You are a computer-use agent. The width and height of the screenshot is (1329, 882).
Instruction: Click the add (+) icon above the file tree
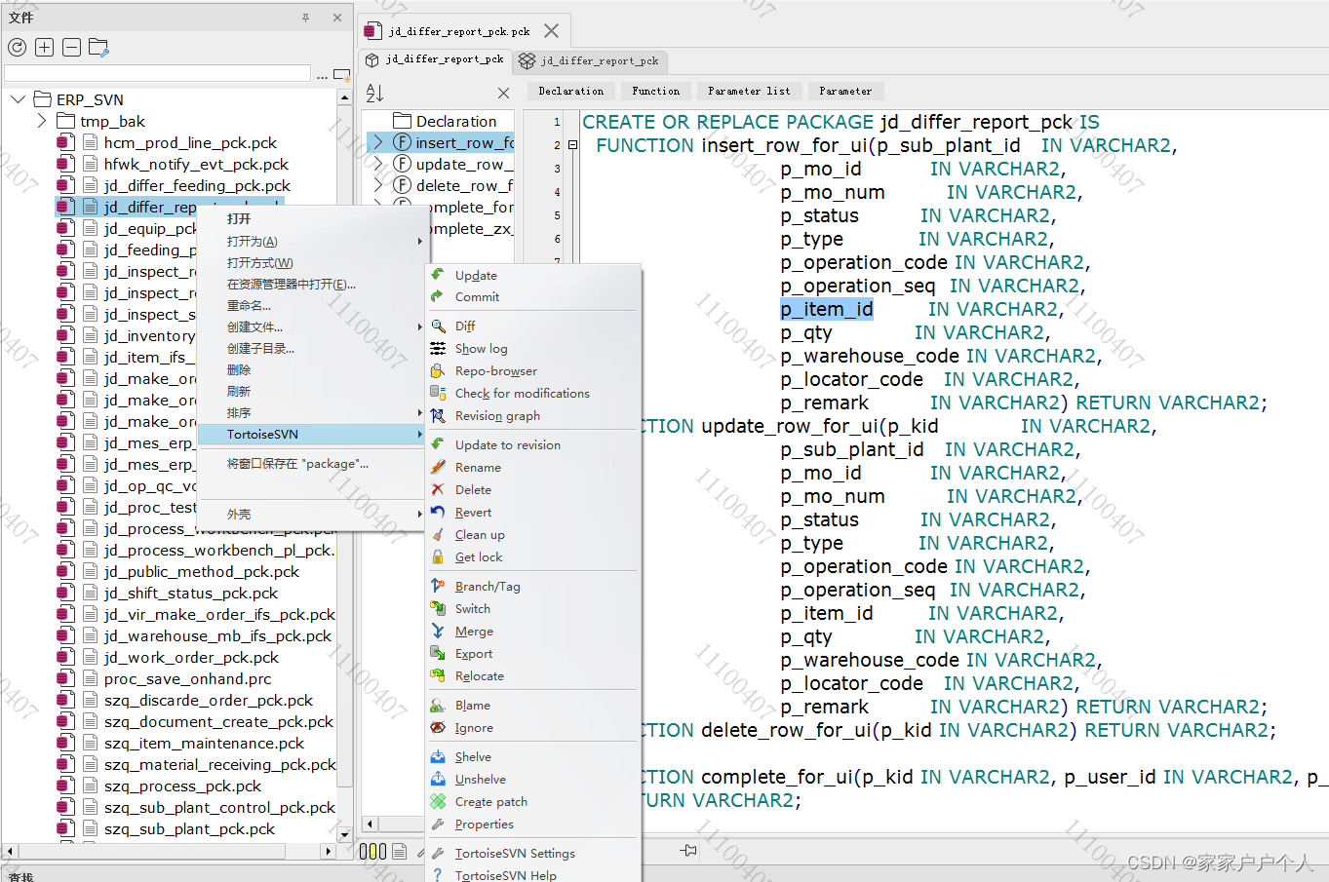pyautogui.click(x=44, y=47)
